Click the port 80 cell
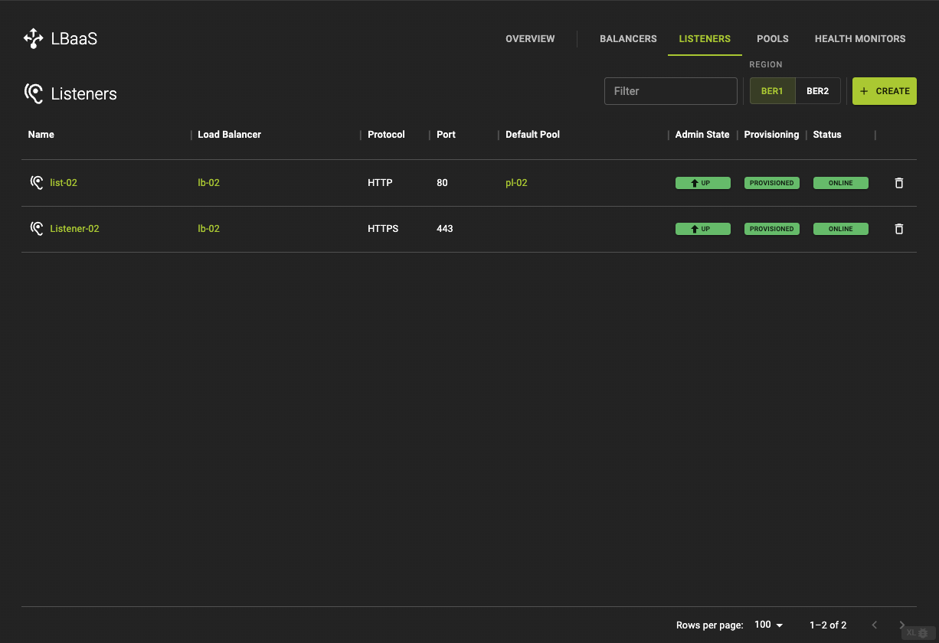This screenshot has height=643, width=939. (x=442, y=183)
